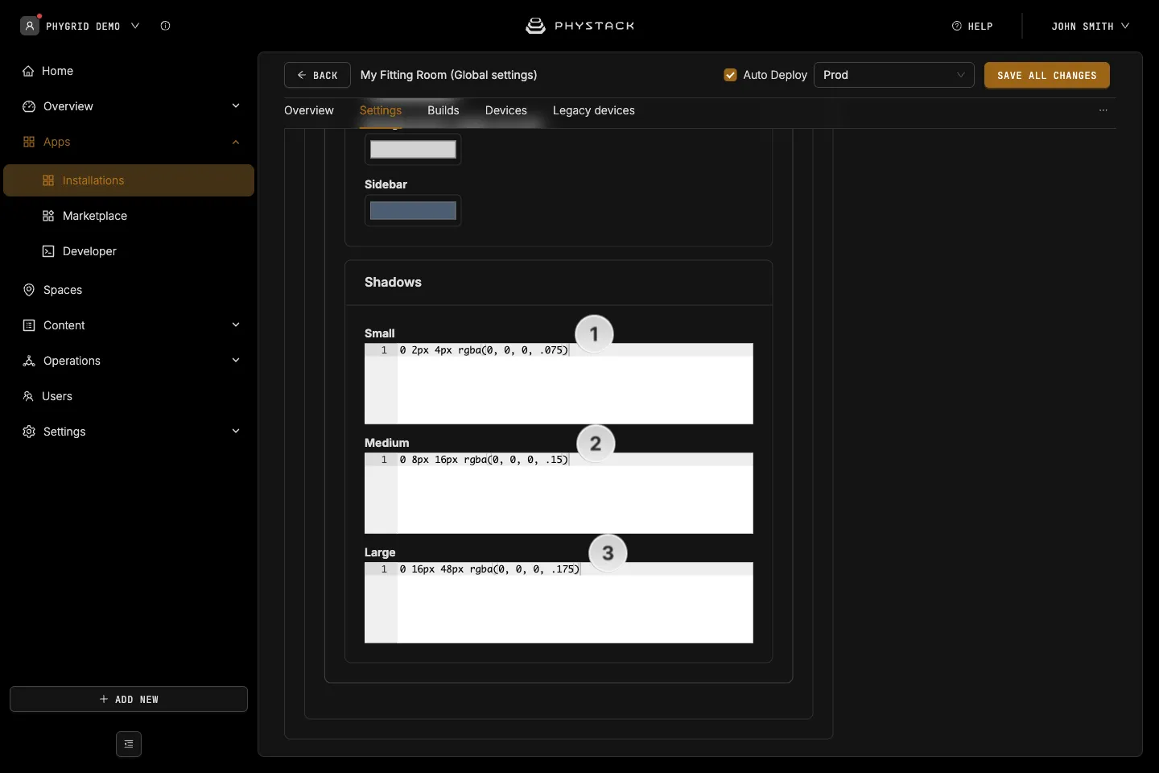Viewport: 1159px width, 773px height.
Task: Open the Help link
Action: click(972, 26)
